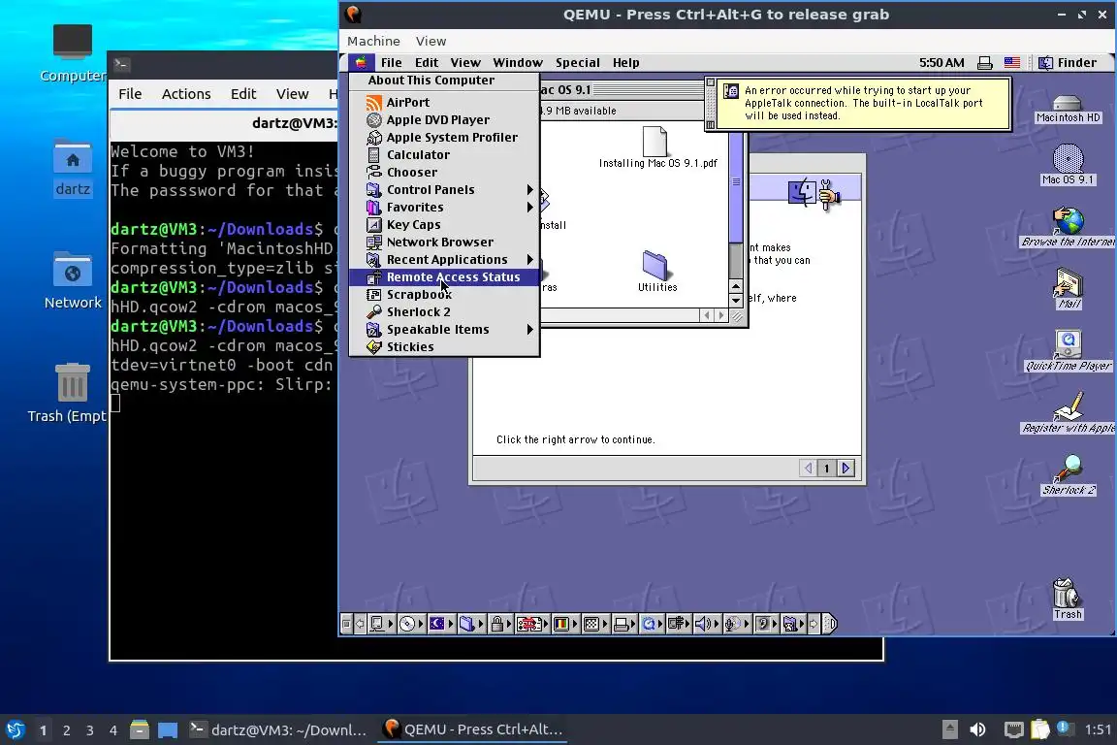Screen dimensions: 1117x745
Task: Switch to workspace 2 in taskbar
Action: click(66, 730)
